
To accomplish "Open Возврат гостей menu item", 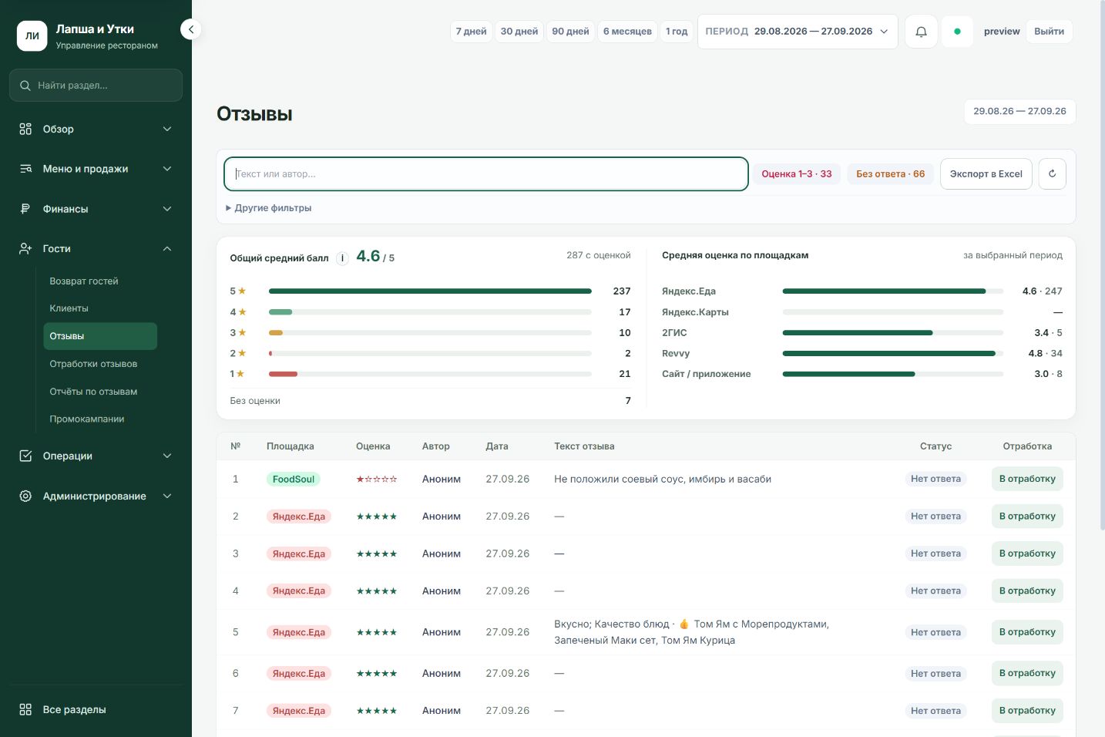I will tap(100, 281).
